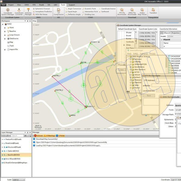Open the Ephemeris Forecast tool
The height and width of the screenshot is (181, 181).
click(42, 9)
